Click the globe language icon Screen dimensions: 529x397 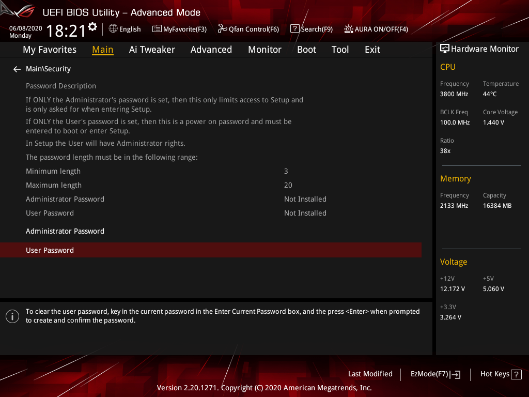tap(113, 29)
